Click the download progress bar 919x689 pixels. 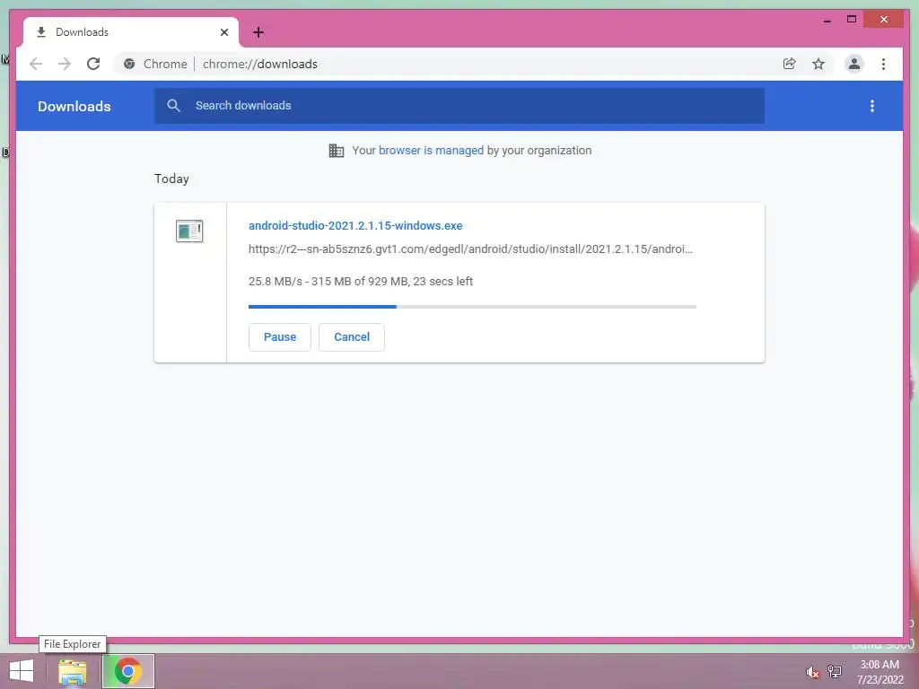(x=472, y=307)
